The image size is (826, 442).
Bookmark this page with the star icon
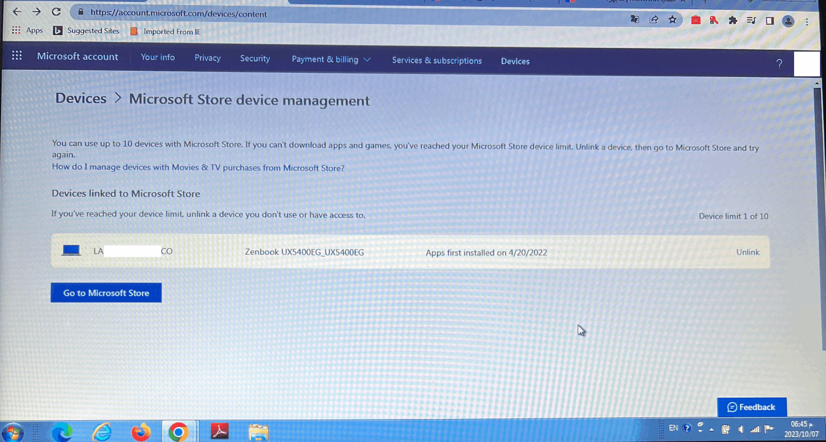point(673,20)
